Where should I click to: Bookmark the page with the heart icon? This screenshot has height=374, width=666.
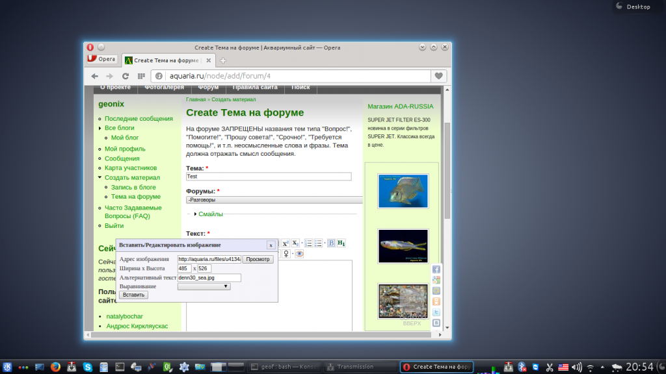439,76
